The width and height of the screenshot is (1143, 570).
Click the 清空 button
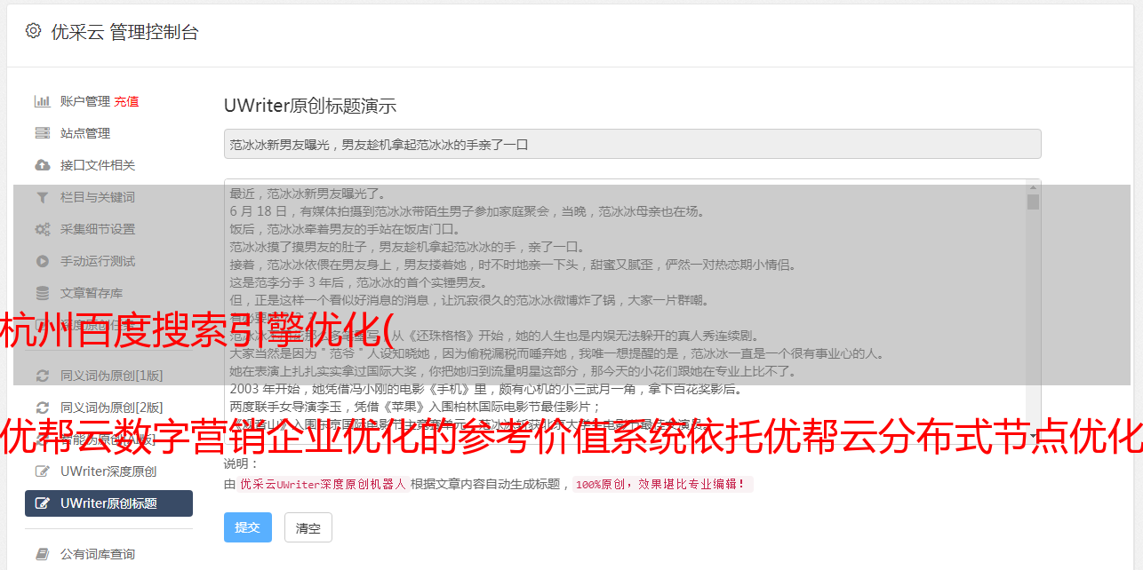(308, 527)
